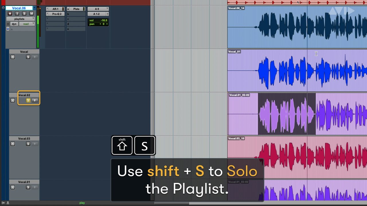This screenshot has height=206, width=367.
Task: Select the Vocal.03_10 clip in Vocal.03 lane
Action: pyautogui.click(x=297, y=157)
